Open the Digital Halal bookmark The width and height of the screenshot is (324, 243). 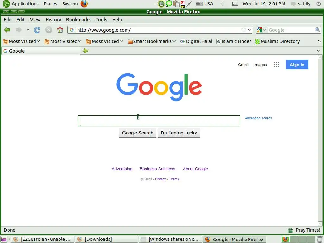point(196,41)
